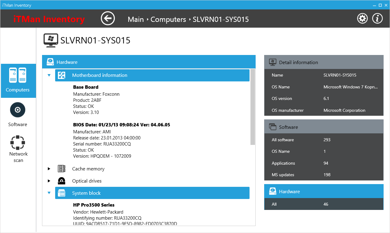
Task: Click the Motherboard information circuit icon
Action: 62,75
